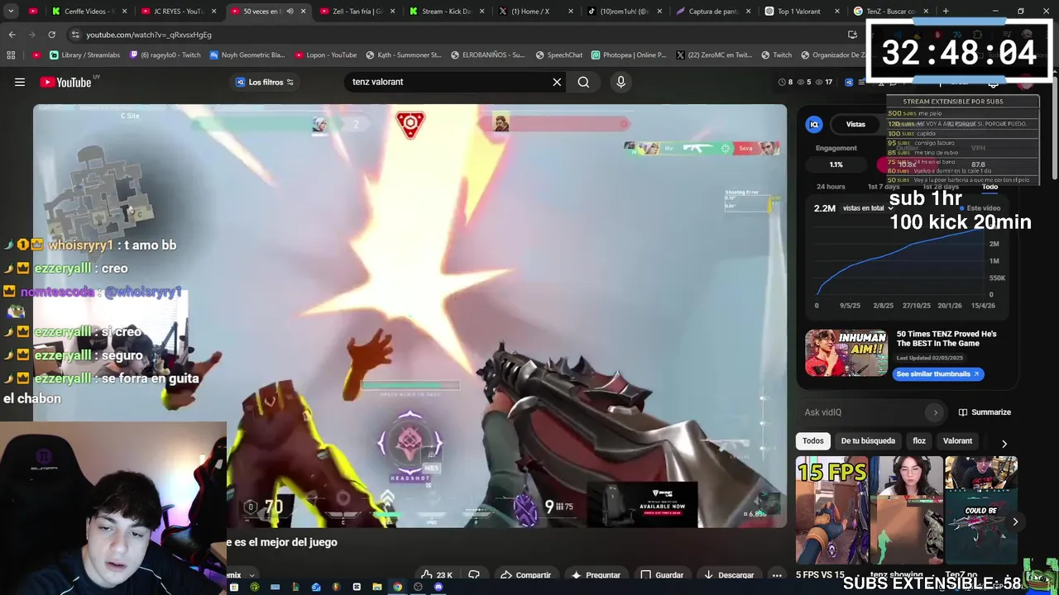Image resolution: width=1059 pixels, height=595 pixels.
Task: Open the SpeechChat bookmark
Action: tap(558, 55)
